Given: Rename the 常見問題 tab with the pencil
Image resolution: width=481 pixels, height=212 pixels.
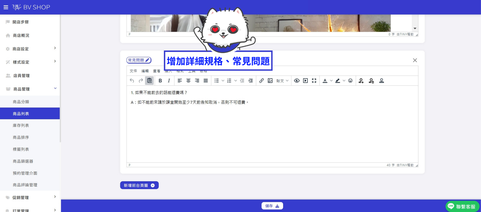Looking at the screenshot, I should tap(148, 60).
